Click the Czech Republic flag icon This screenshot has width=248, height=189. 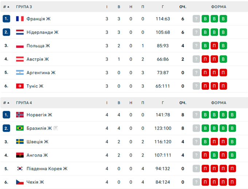pos(20,182)
